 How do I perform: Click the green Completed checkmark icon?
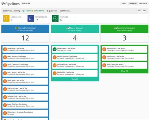pyautogui.click(x=55, y=18)
